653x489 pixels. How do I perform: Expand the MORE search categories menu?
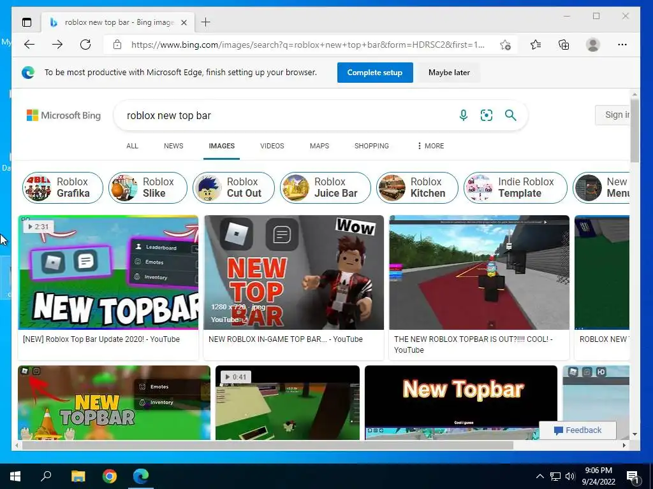430,146
